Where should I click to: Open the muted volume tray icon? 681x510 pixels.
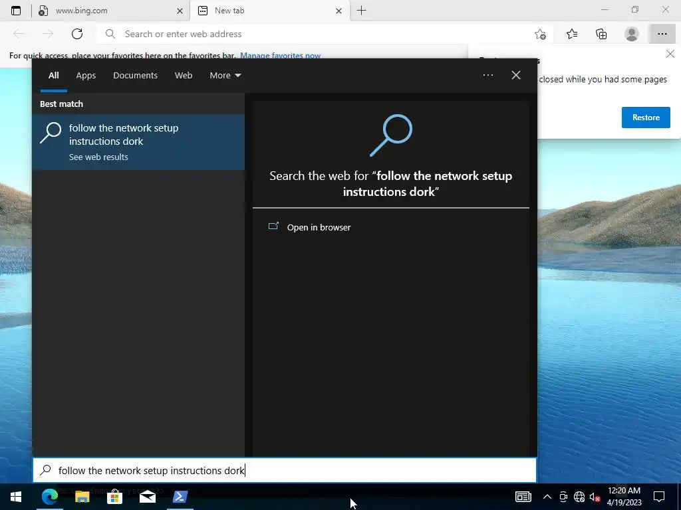coord(595,497)
